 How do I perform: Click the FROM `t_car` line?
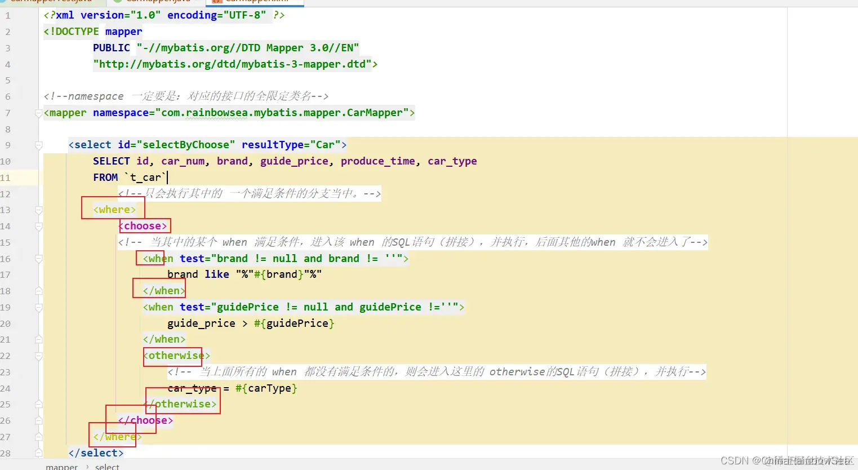tap(130, 178)
